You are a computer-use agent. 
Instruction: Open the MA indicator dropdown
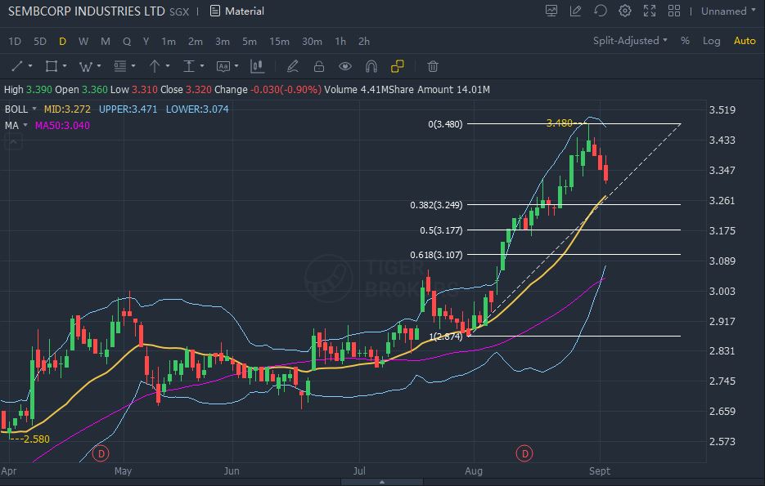pos(16,126)
